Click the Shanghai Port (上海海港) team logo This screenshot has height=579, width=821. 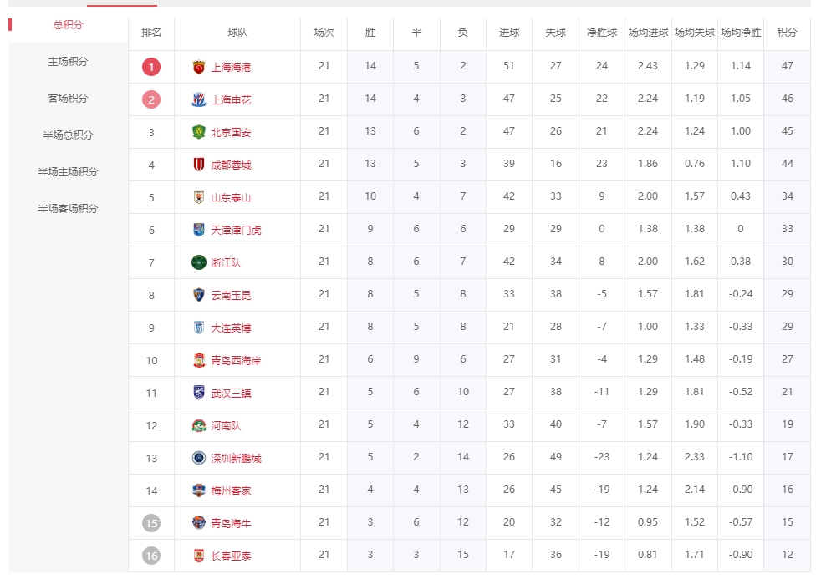199,67
